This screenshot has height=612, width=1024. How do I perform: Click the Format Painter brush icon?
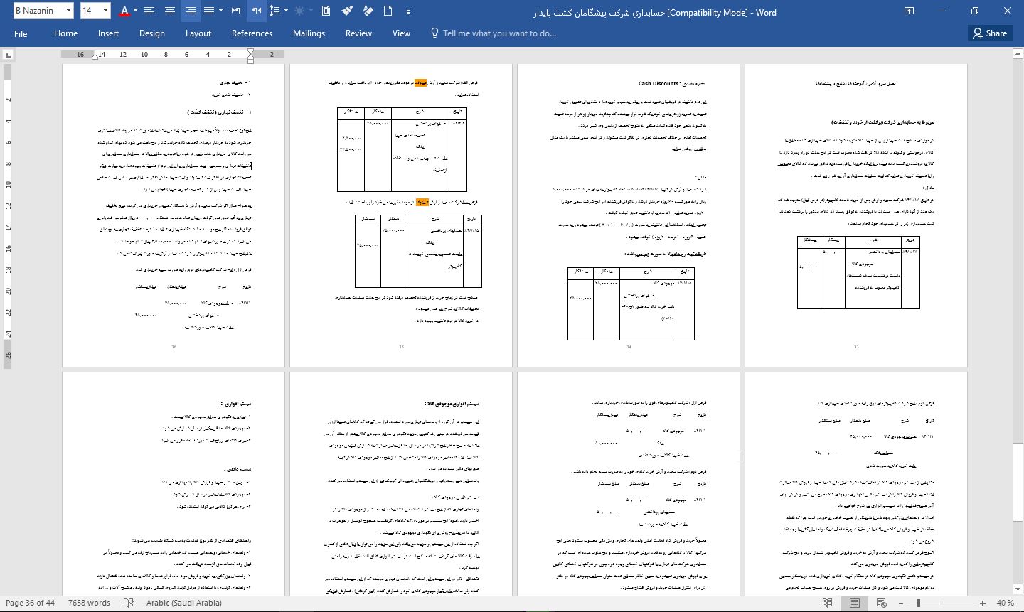(347, 11)
